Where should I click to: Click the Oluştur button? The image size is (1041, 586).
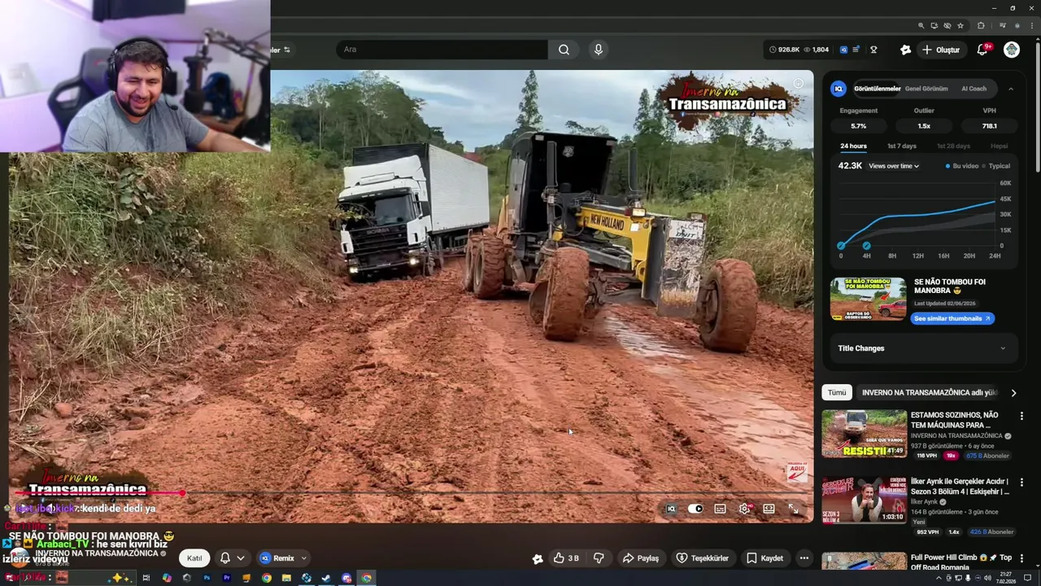click(x=940, y=50)
